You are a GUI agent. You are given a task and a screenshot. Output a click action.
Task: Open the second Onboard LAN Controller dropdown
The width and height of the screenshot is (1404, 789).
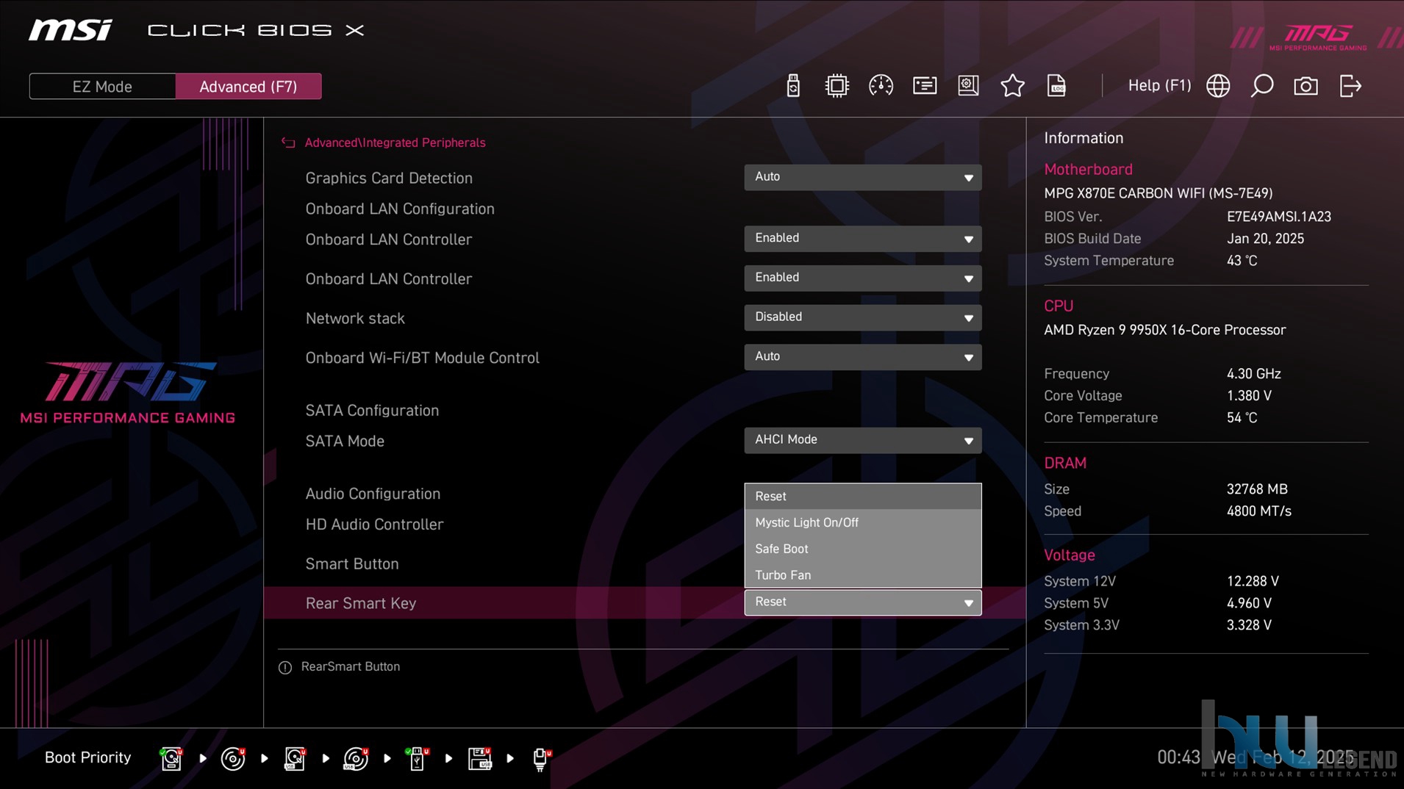pos(862,278)
